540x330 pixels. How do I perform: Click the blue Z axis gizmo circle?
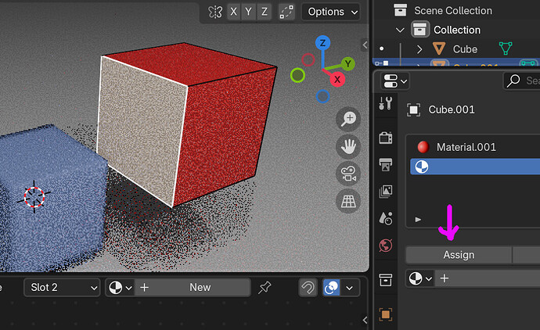pos(322,43)
